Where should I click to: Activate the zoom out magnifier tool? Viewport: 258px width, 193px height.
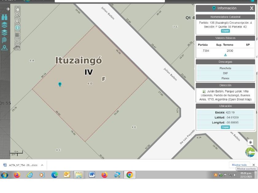(x=18, y=21)
